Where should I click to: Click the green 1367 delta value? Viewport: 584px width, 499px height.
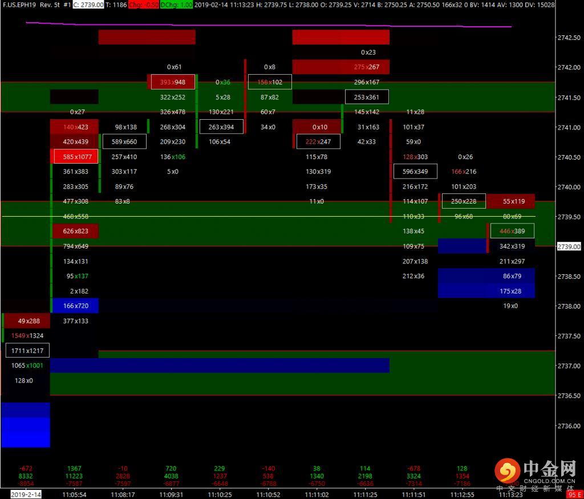(x=74, y=468)
